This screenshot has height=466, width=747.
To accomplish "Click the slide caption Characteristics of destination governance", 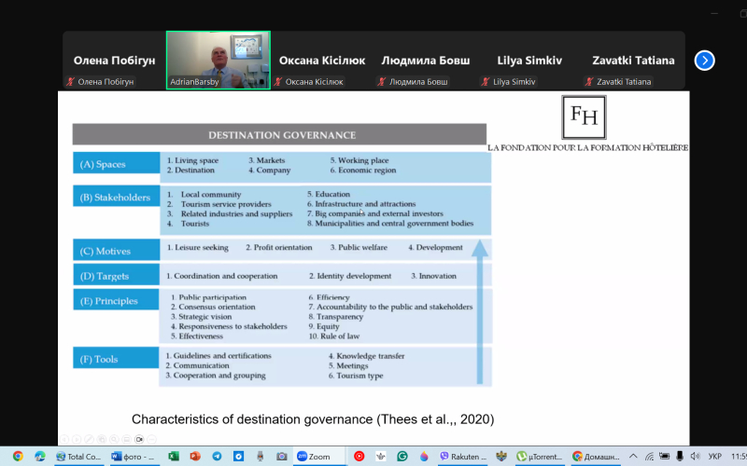I will 313,418.
